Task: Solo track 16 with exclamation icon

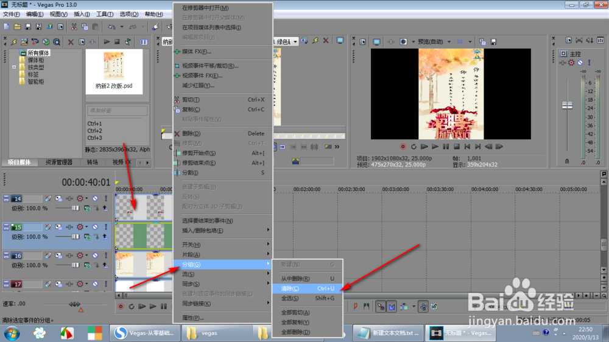Action: click(105, 256)
